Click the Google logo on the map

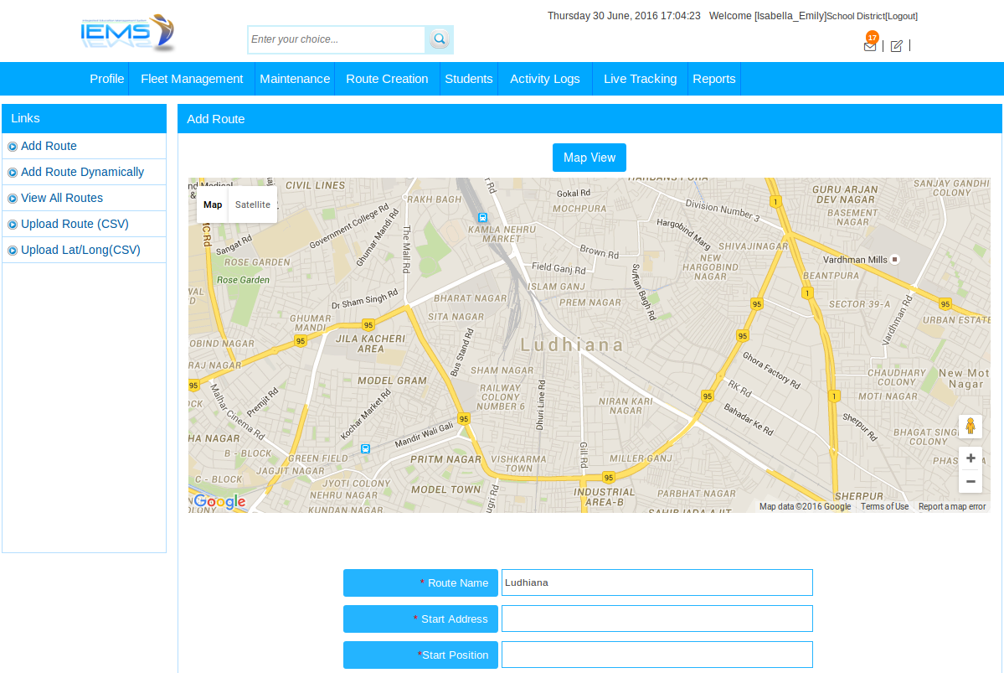[x=219, y=501]
